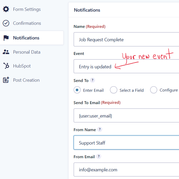Click the Send To Email input field

126,115
